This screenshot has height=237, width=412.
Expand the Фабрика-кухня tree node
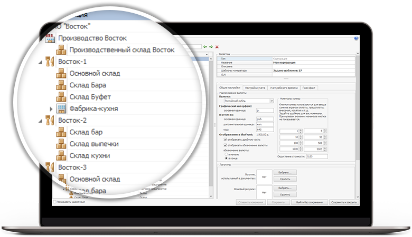coord(52,108)
